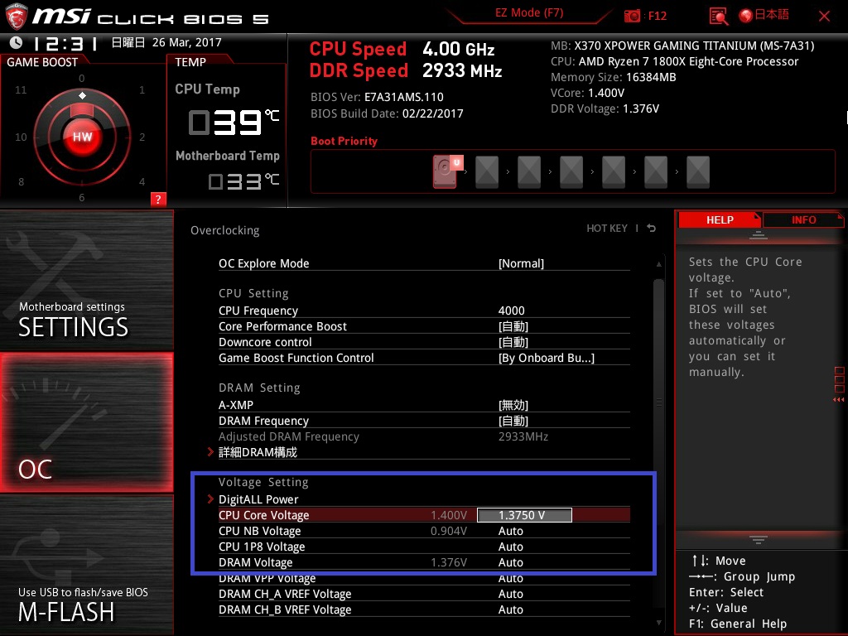Screen dimensions: 848x636
Task: Open the Game Boost question mark help
Action: coord(158,199)
